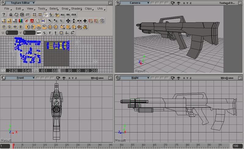This screenshot has height=149, width=244.
Task: Click the Z- projection button
Action: click(x=56, y=27)
